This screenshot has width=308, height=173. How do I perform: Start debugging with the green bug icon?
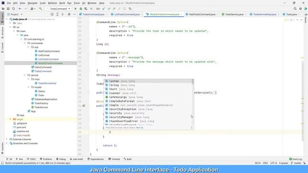[x=81, y=9]
